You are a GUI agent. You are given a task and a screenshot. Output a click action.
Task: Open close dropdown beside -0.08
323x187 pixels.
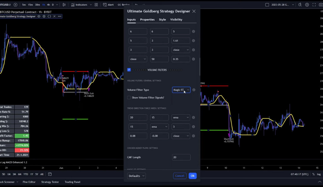[181, 136]
